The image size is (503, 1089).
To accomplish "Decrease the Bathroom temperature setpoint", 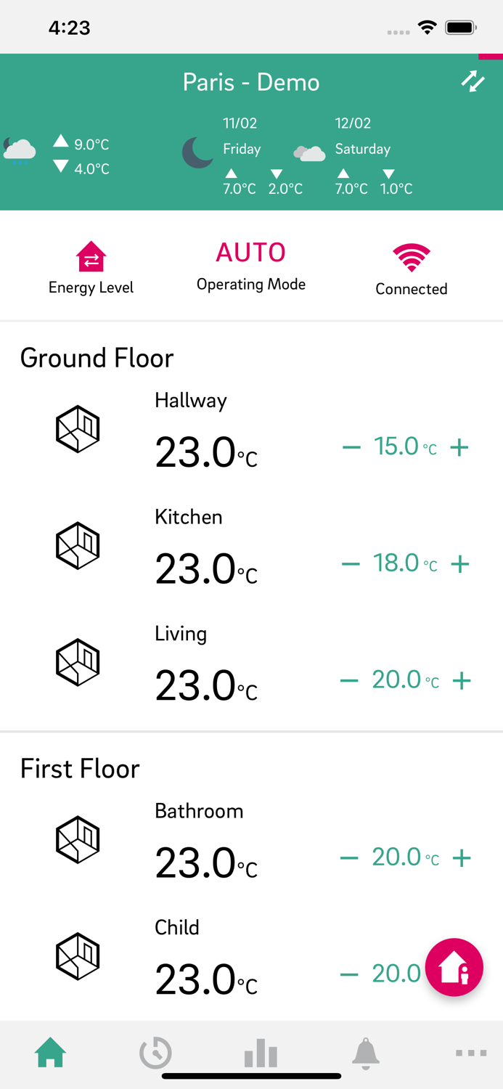I will coord(350,857).
